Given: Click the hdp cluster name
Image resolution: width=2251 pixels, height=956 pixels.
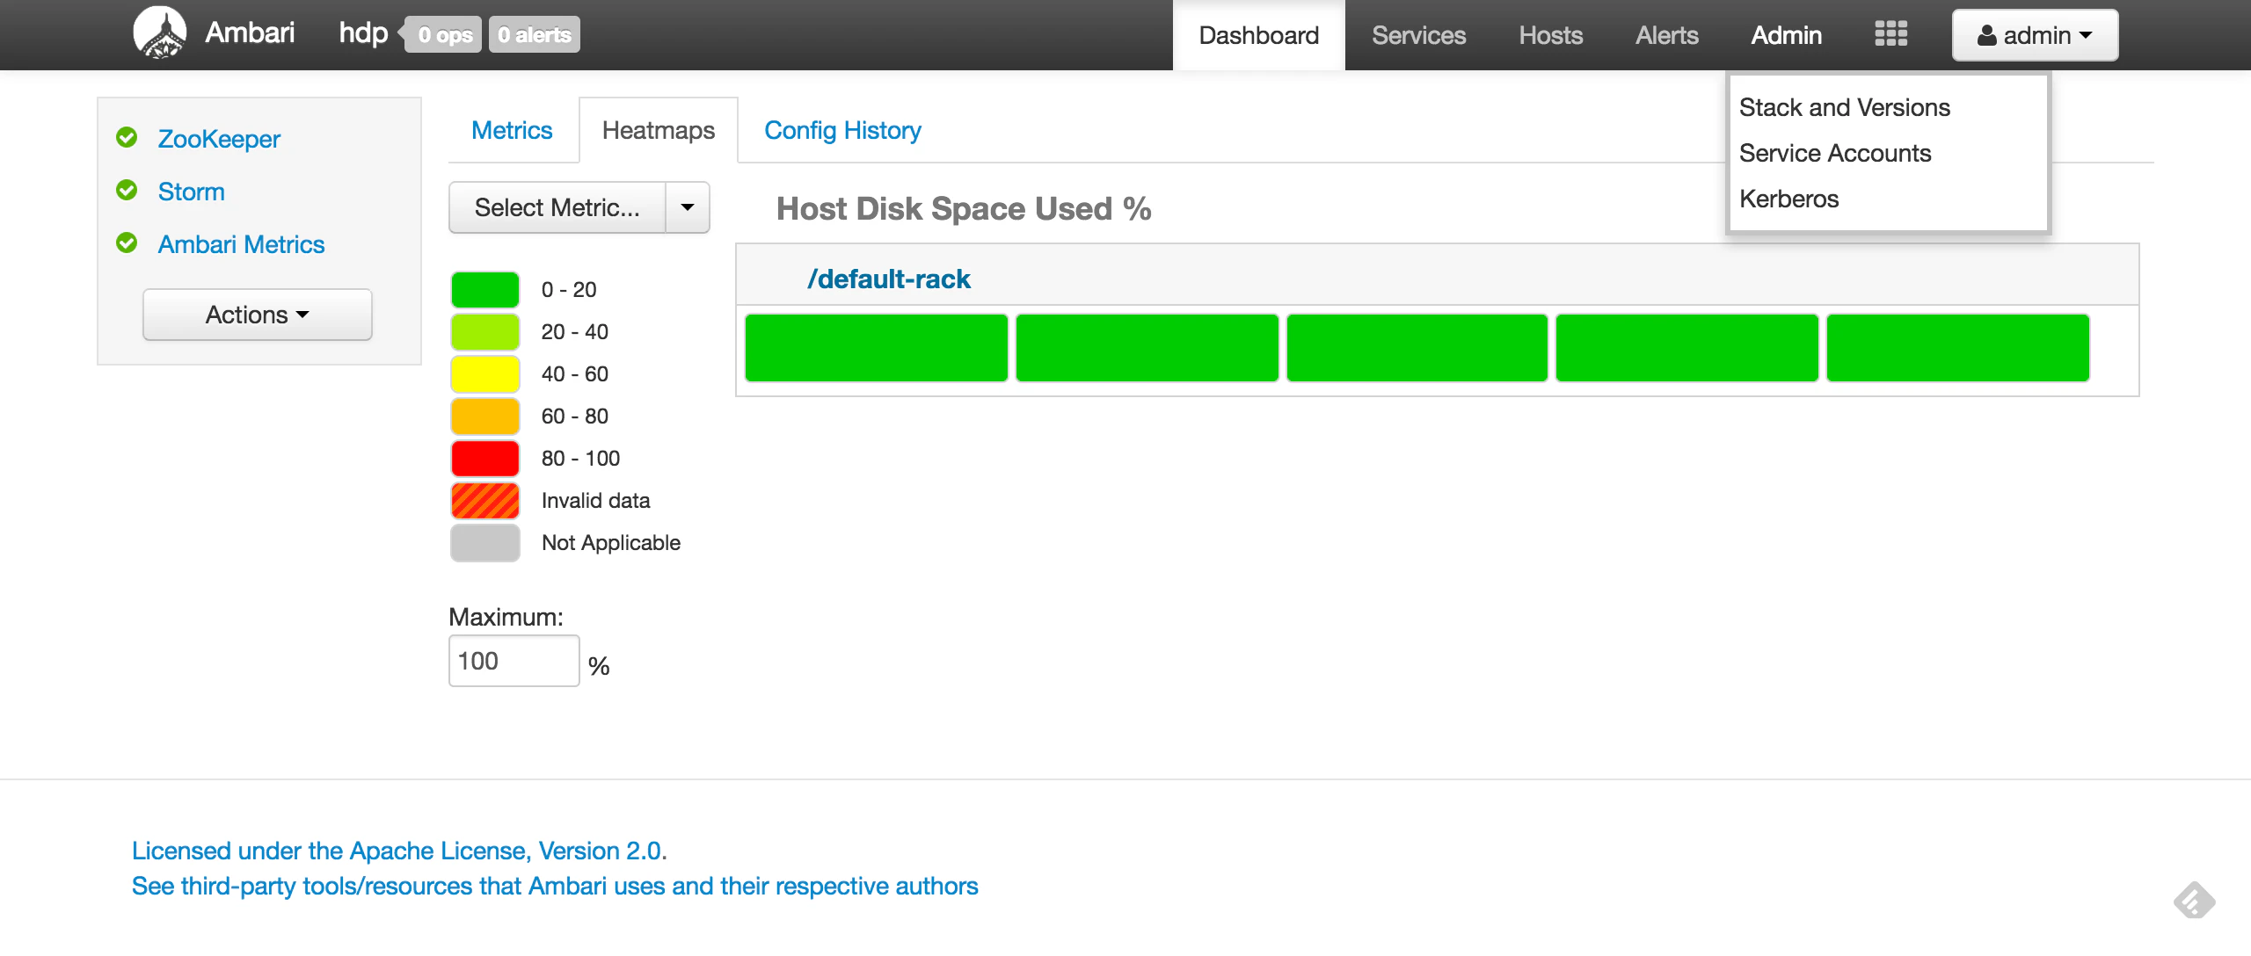Looking at the screenshot, I should point(363,33).
